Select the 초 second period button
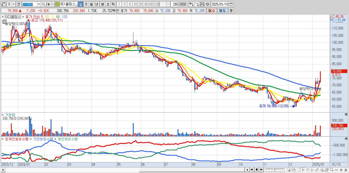 click(x=108, y=4)
